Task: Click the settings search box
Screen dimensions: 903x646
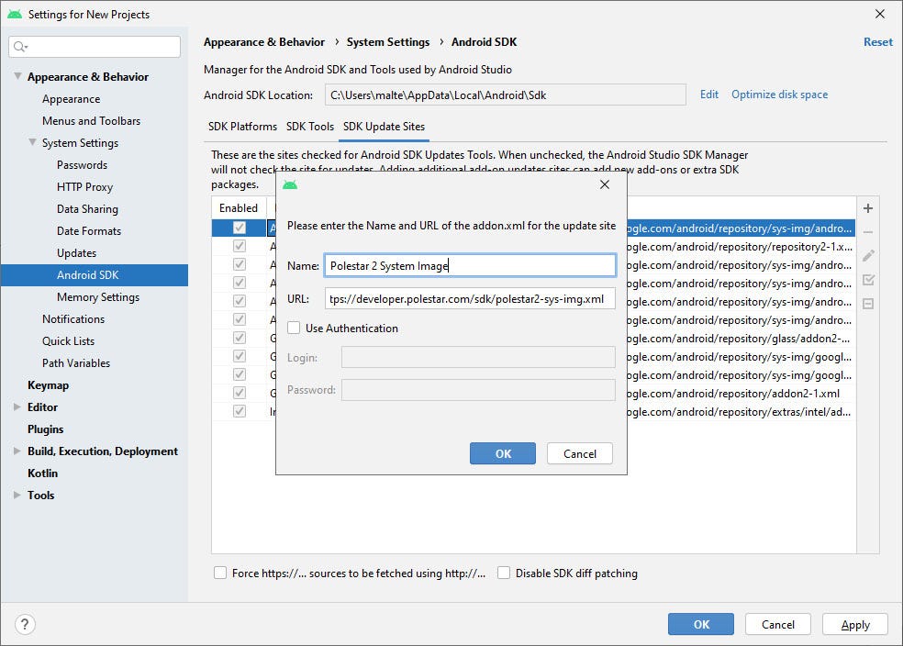Action: [x=95, y=47]
